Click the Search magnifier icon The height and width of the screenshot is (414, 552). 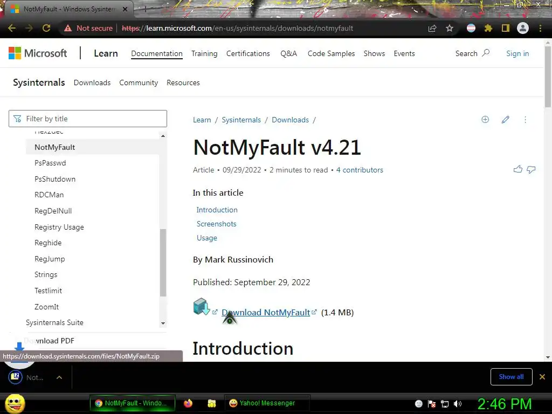pyautogui.click(x=486, y=53)
